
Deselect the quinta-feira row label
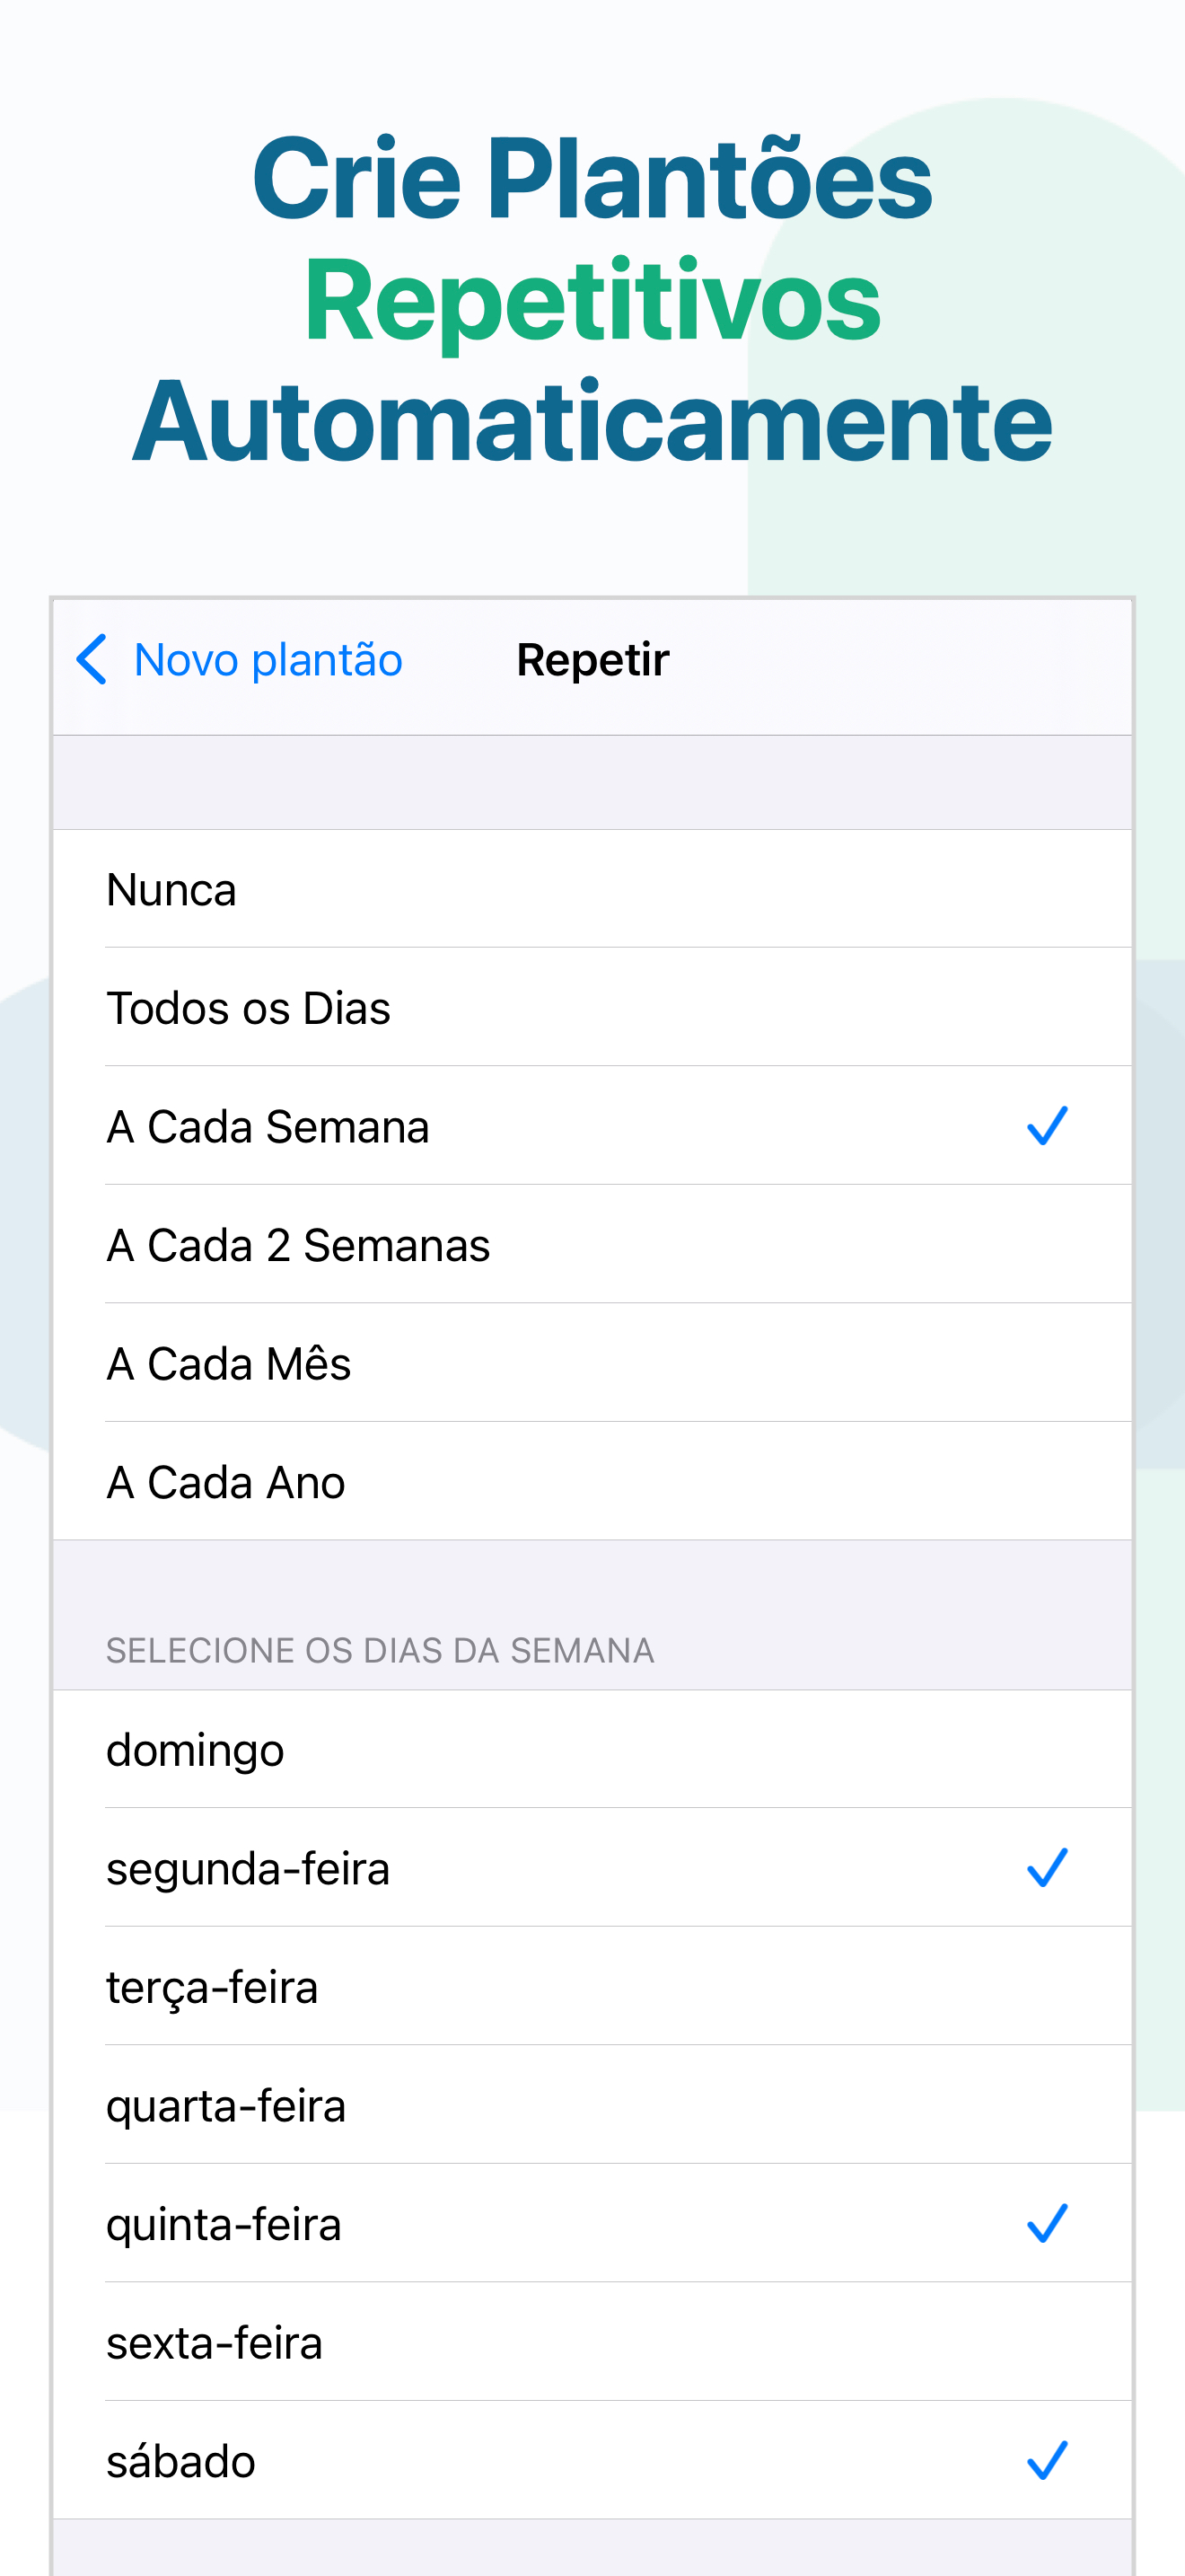224,2225
